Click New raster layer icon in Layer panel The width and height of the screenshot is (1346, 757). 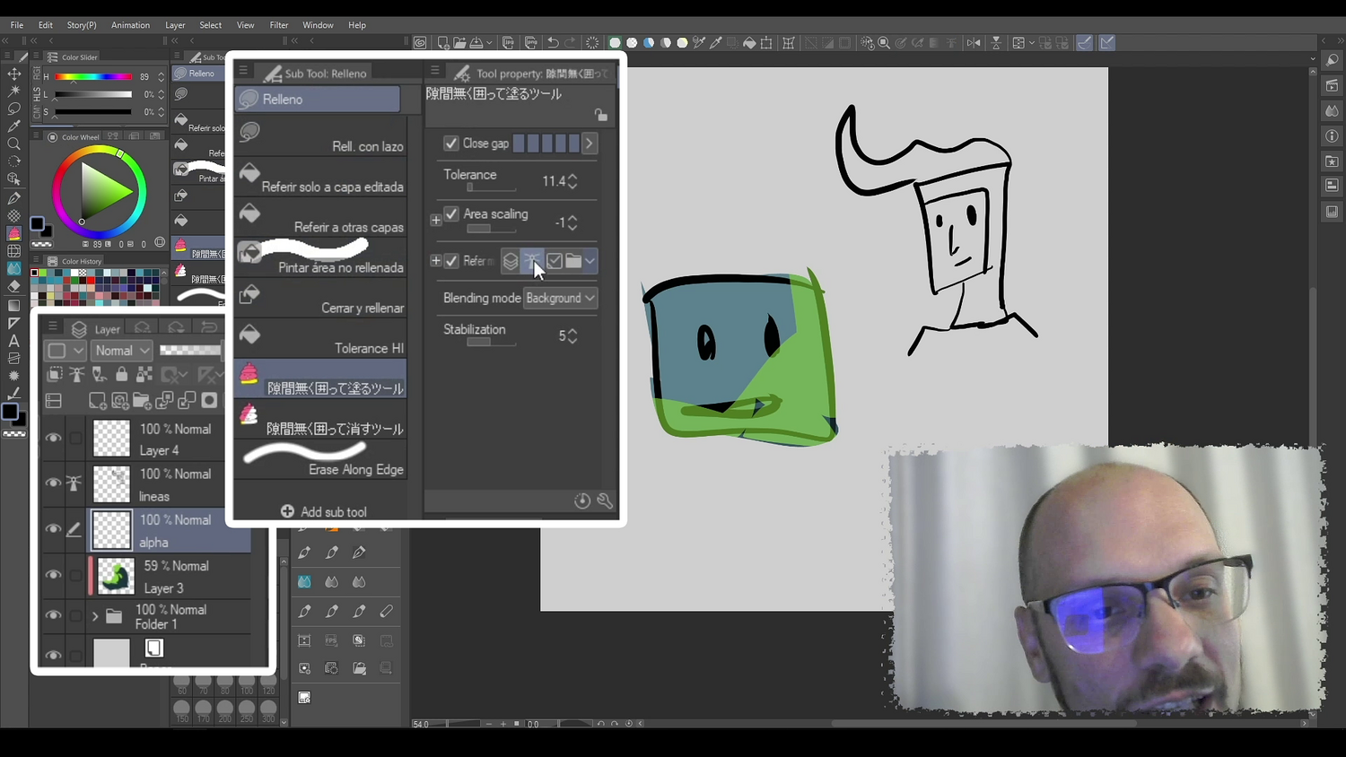(x=97, y=400)
